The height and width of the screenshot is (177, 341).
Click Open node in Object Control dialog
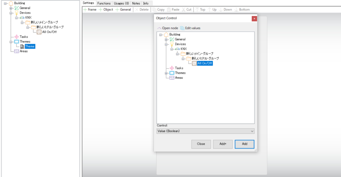[168, 28]
